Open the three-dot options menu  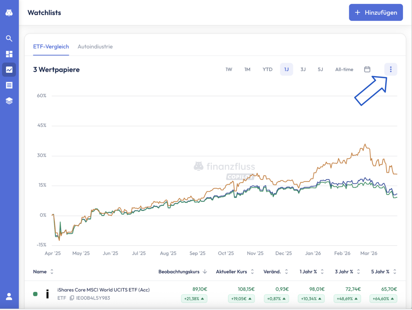point(390,69)
